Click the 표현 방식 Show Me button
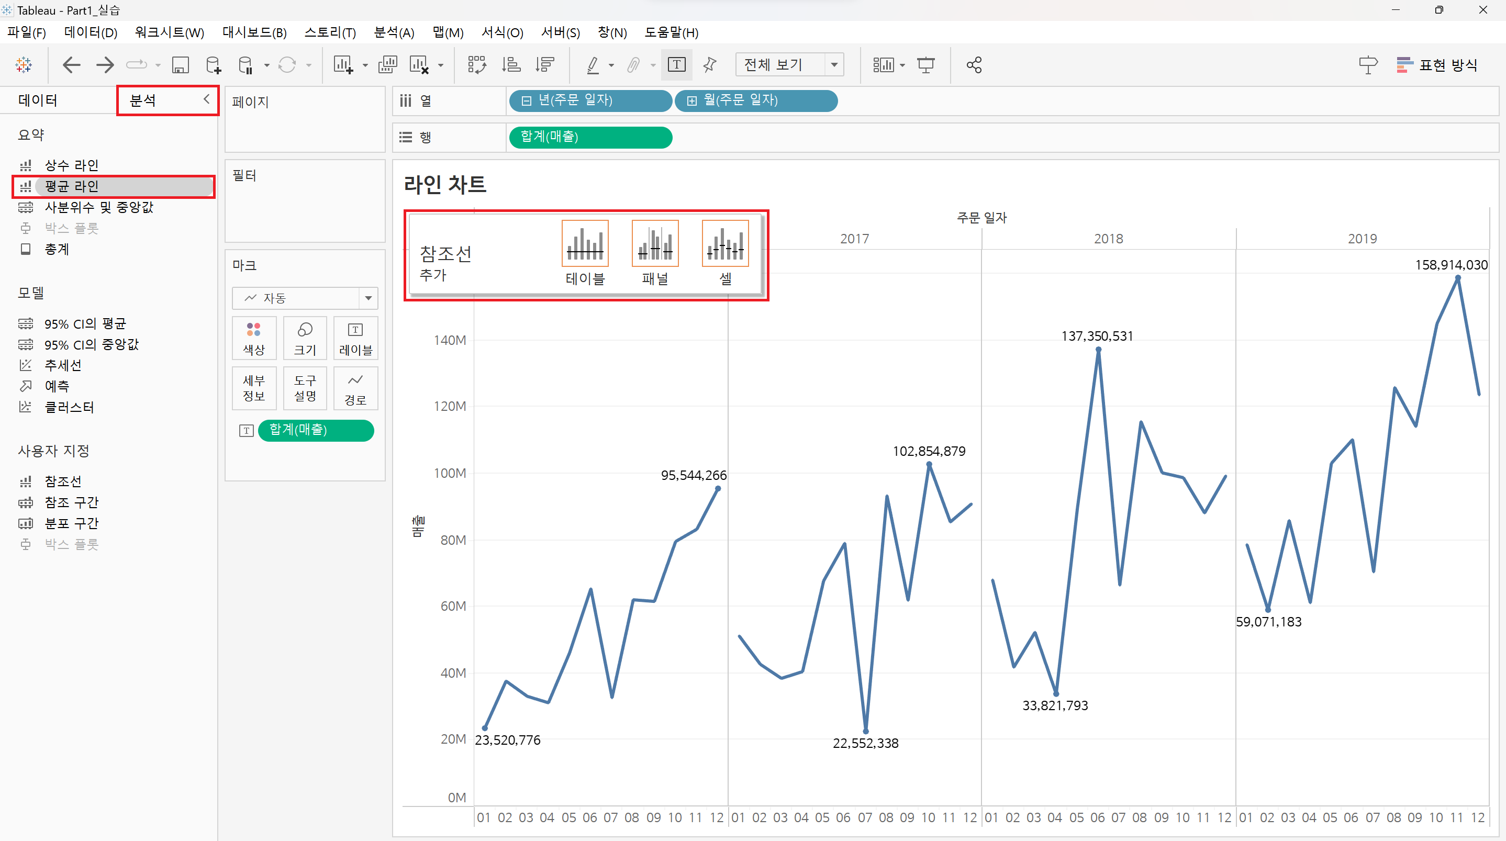 1437,65
